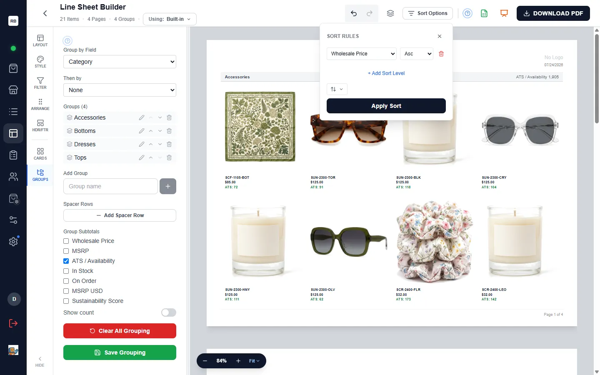Click the help icon above Group by Field
600x375 pixels.
click(67, 41)
